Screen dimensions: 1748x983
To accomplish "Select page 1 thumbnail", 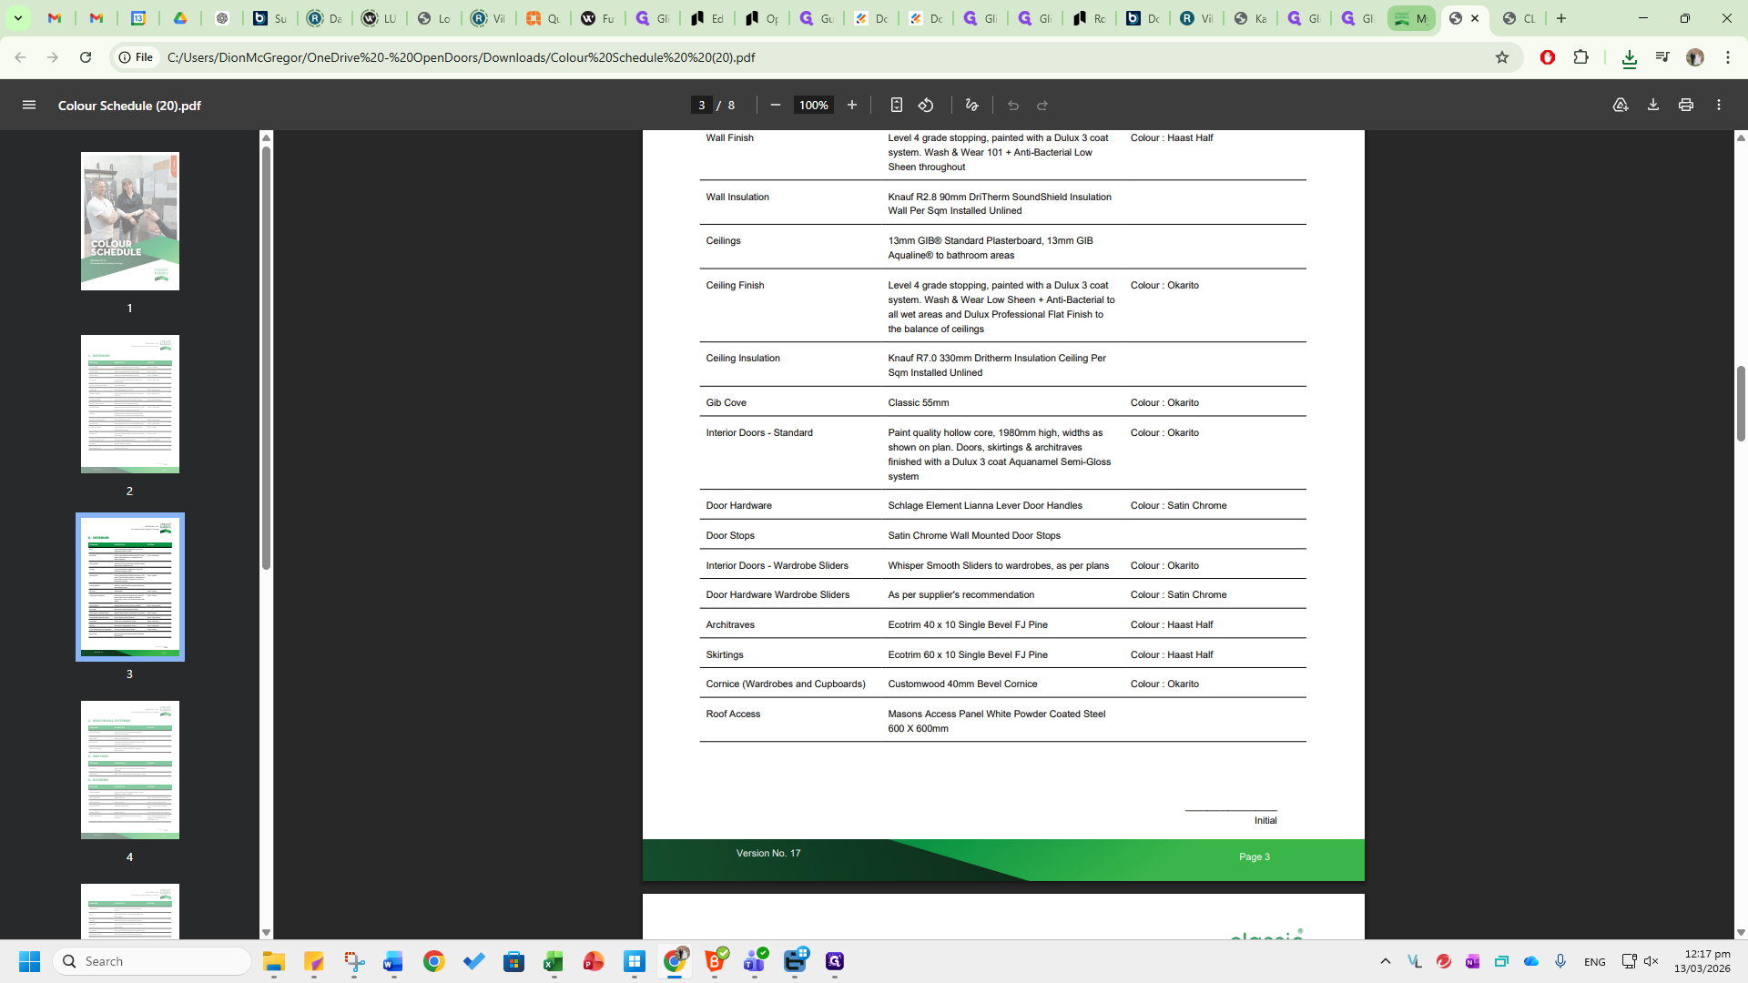I will (130, 221).
